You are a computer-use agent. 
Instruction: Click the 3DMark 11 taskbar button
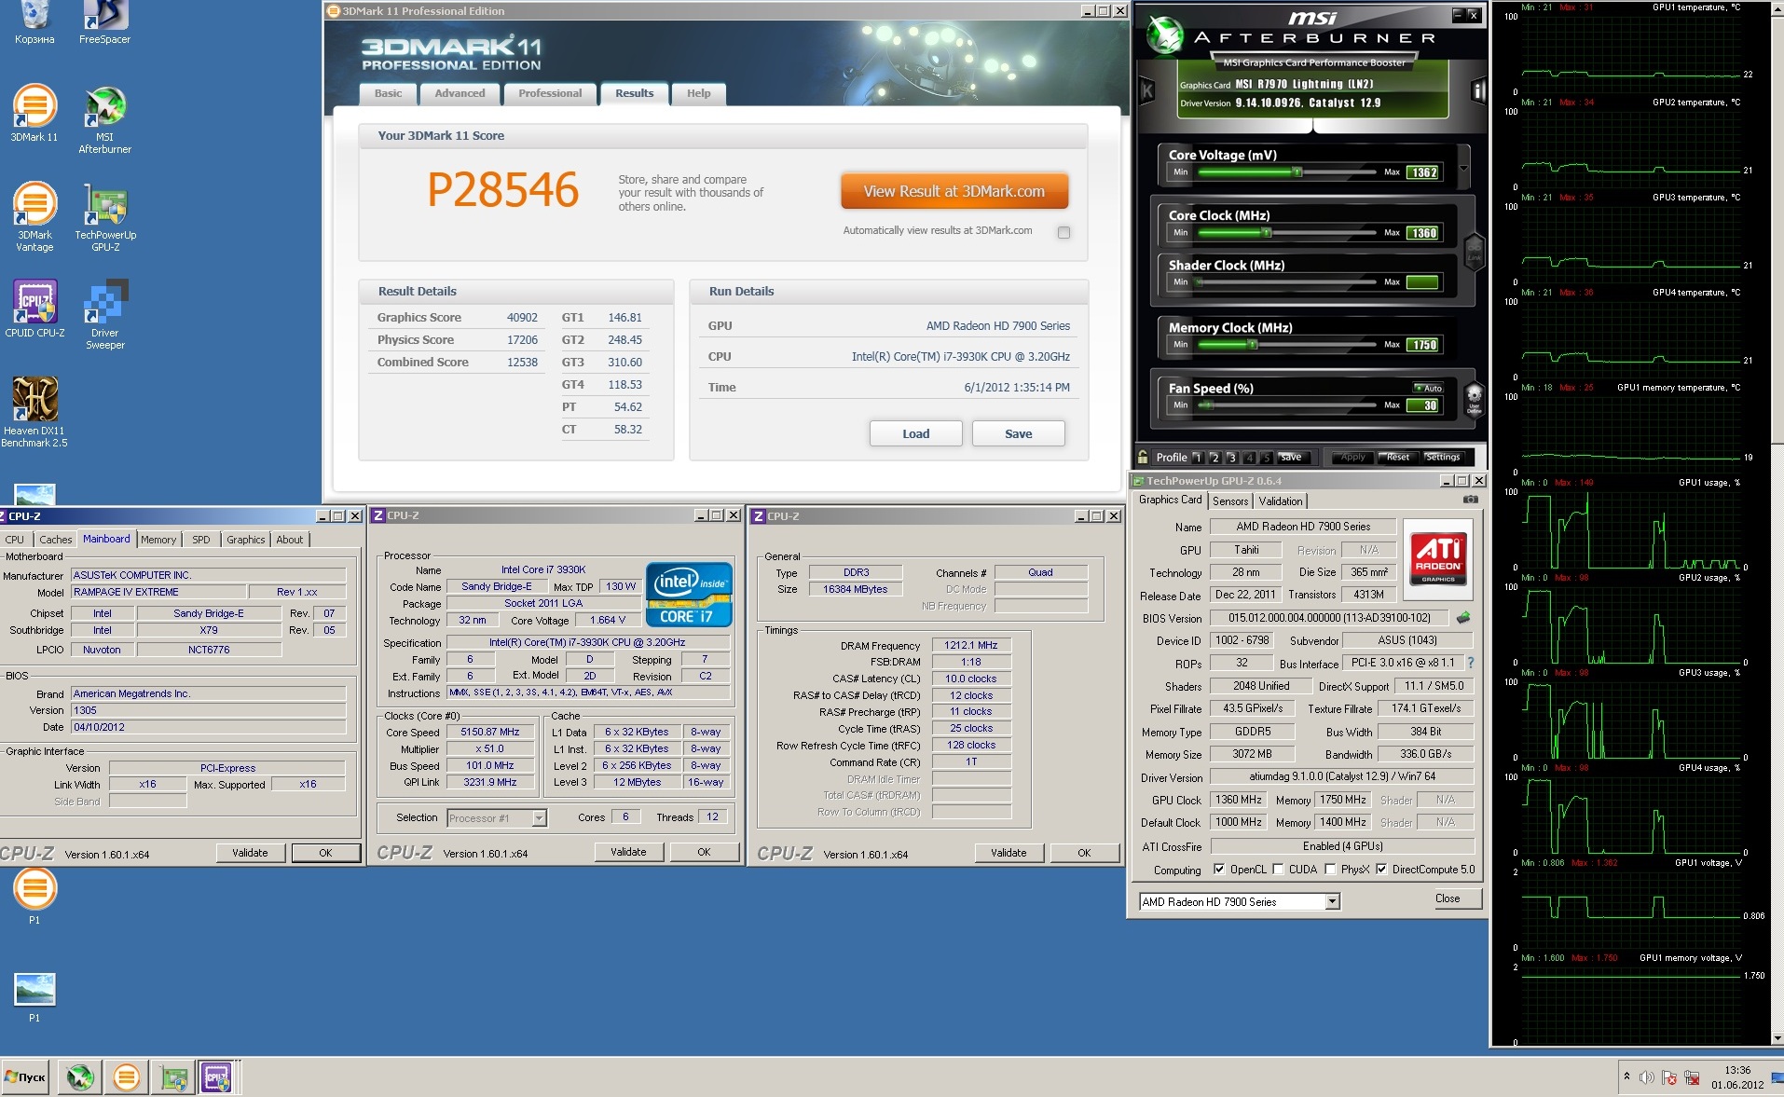(126, 1077)
